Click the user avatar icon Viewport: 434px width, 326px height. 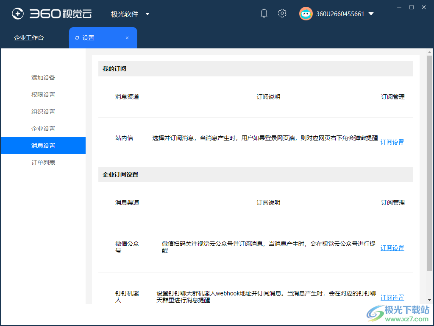click(306, 14)
